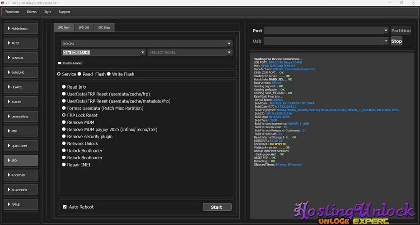The width and height of the screenshot is (420, 225).
Task: Open the Port dropdown
Action: 326,31
